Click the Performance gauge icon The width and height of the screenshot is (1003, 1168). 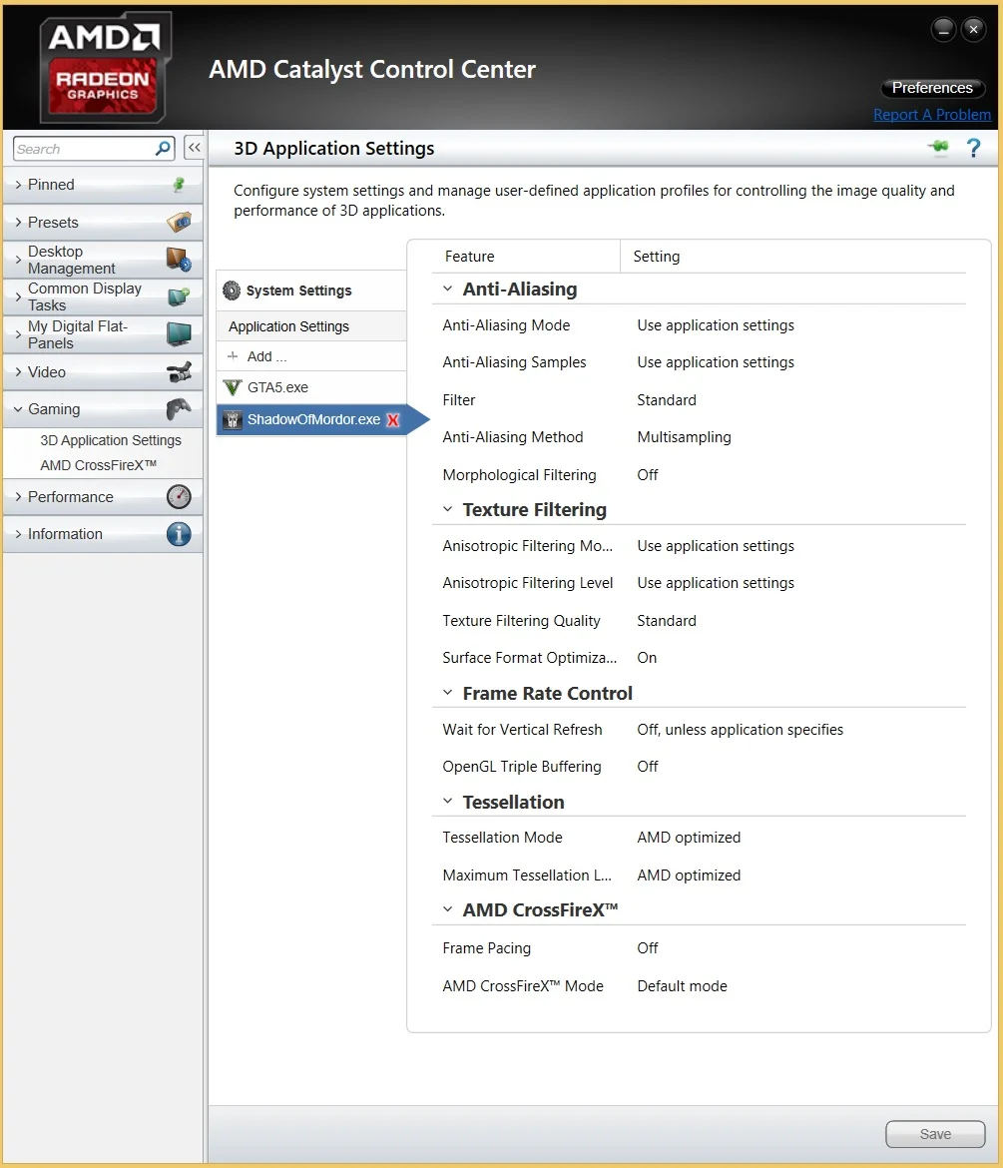[x=179, y=497]
